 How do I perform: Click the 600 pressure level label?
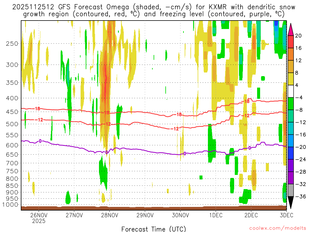pos(12,145)
